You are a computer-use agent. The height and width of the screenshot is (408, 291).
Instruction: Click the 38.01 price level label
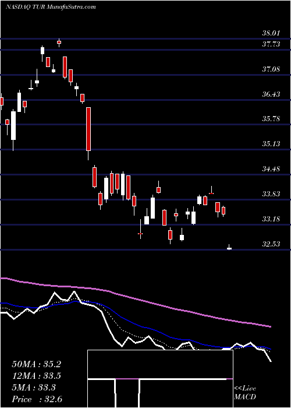271,33
